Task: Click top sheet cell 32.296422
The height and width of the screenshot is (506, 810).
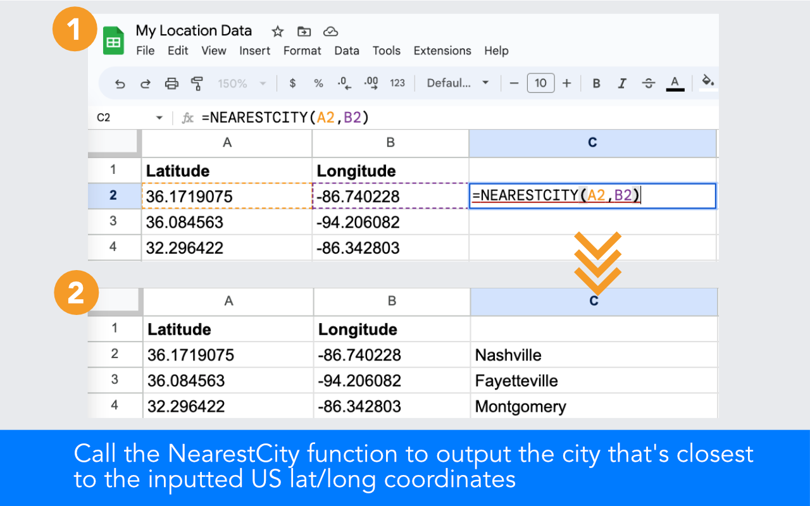Action: click(227, 248)
